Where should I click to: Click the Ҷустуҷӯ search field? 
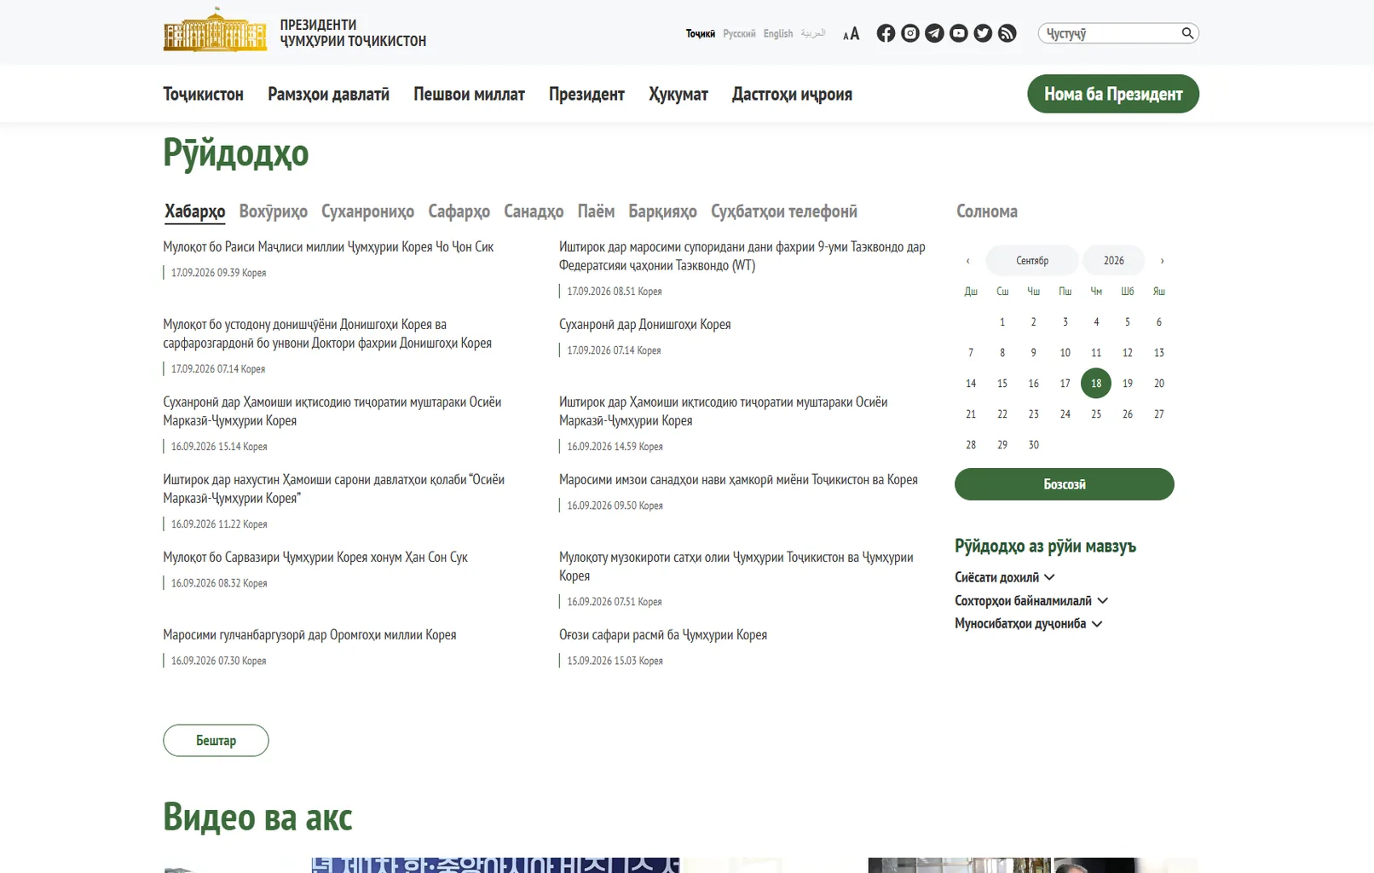point(1110,33)
